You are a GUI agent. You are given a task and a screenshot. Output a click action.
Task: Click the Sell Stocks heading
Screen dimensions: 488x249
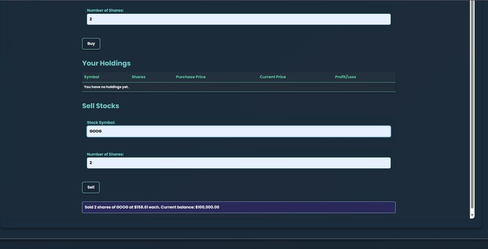101,106
